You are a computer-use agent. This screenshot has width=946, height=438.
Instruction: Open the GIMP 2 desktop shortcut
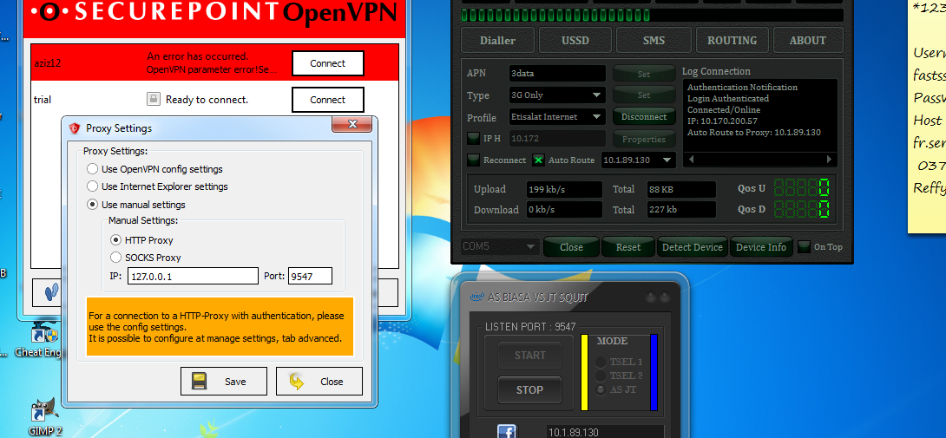pos(45,410)
